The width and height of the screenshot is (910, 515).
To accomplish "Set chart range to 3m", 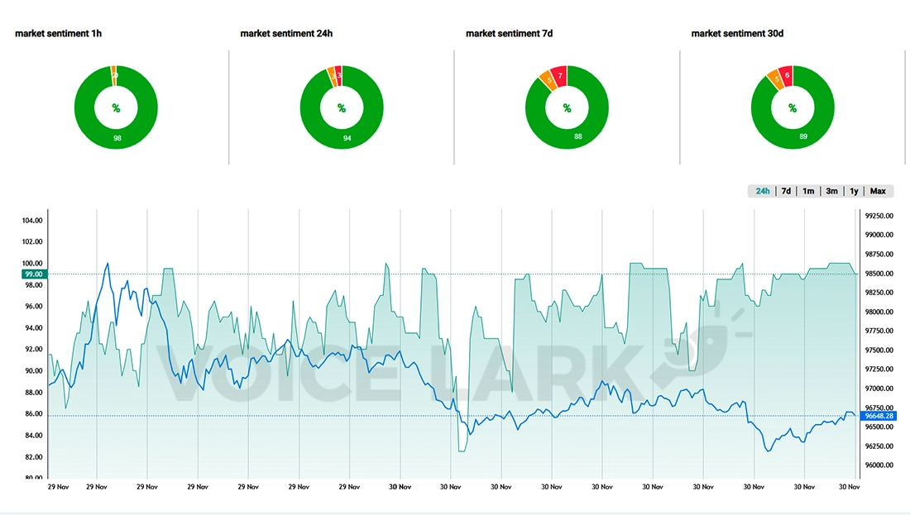I will (x=831, y=191).
